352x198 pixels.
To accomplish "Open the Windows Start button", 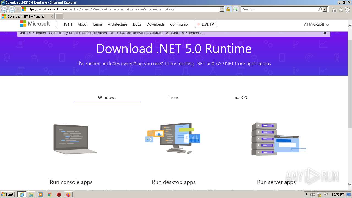I will pos(8,194).
